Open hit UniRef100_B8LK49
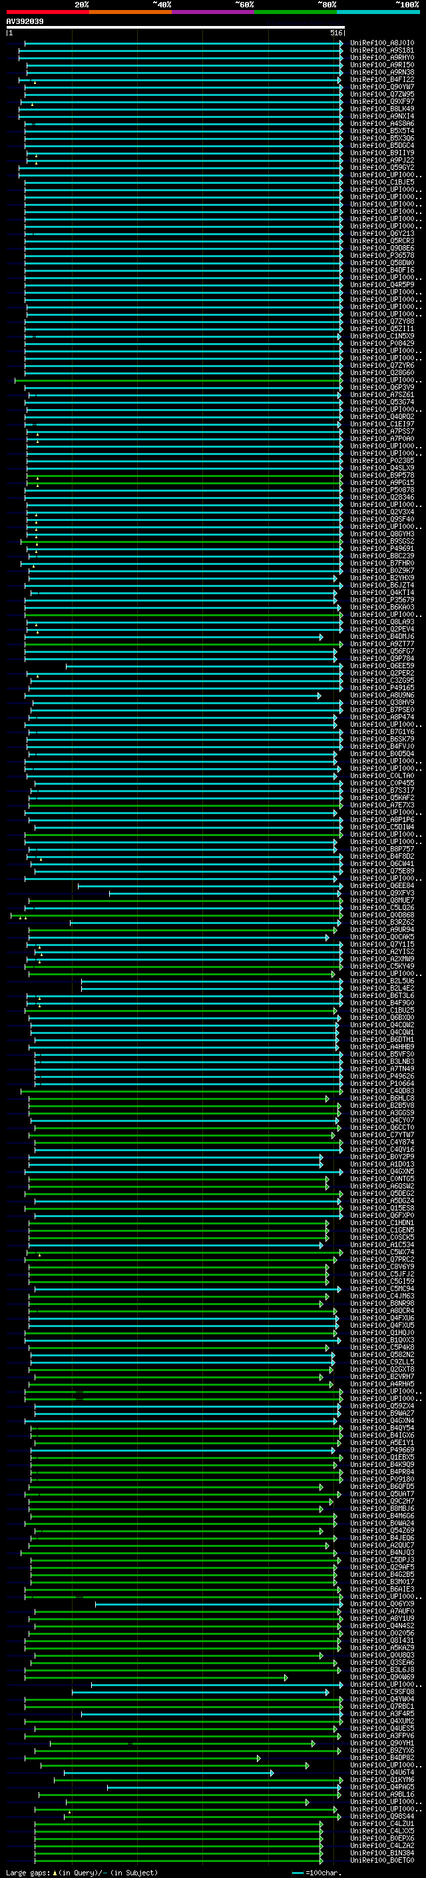 (382, 109)
